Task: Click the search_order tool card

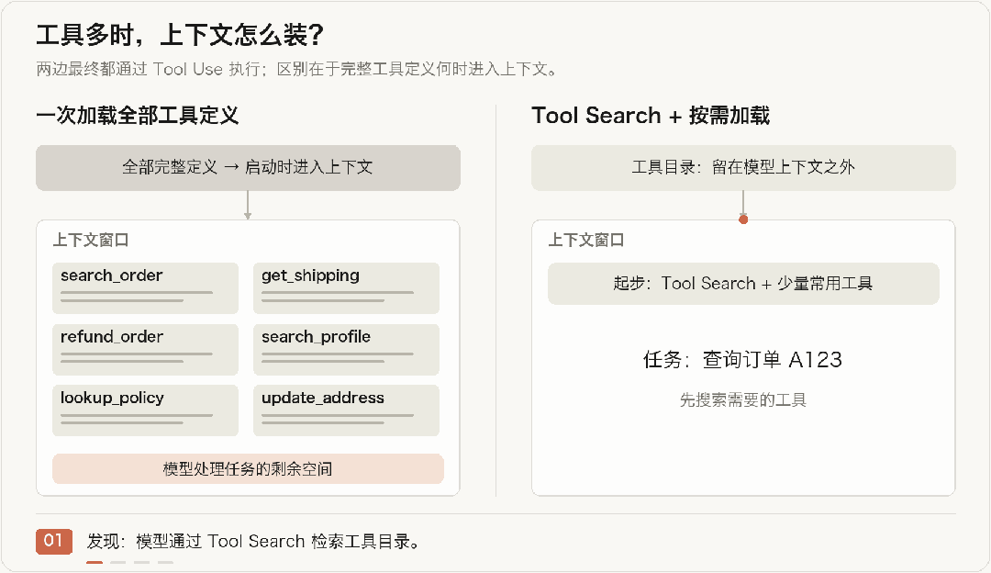Action: (145, 287)
